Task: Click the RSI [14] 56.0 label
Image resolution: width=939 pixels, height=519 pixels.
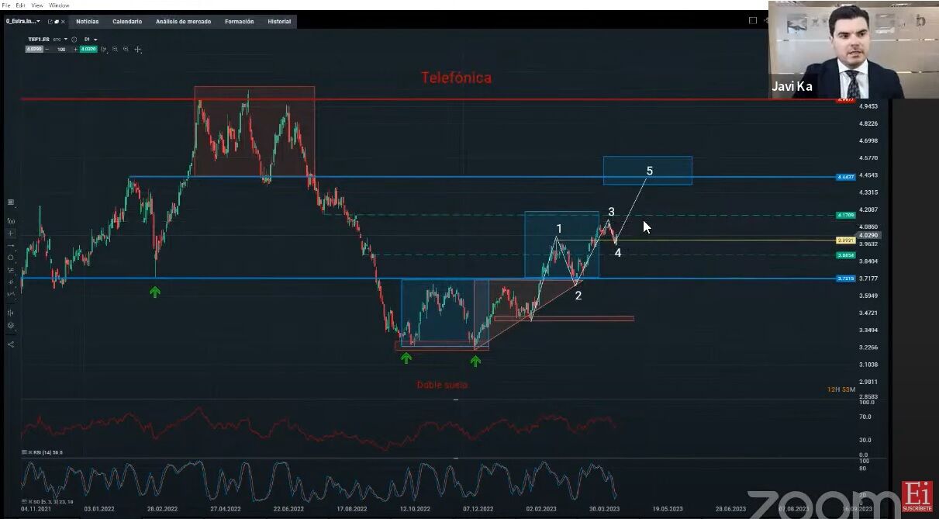Action: point(47,452)
